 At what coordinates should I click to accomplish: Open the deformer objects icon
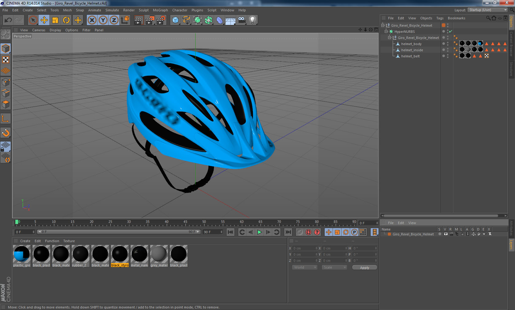[219, 20]
